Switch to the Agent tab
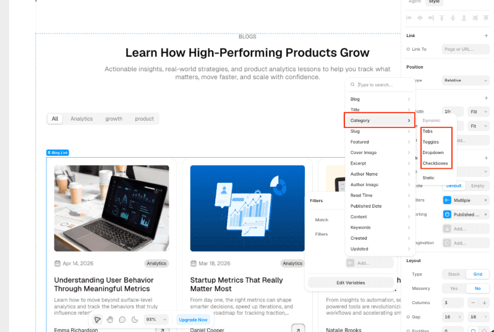This screenshot has height=332, width=494. tap(415, 2)
